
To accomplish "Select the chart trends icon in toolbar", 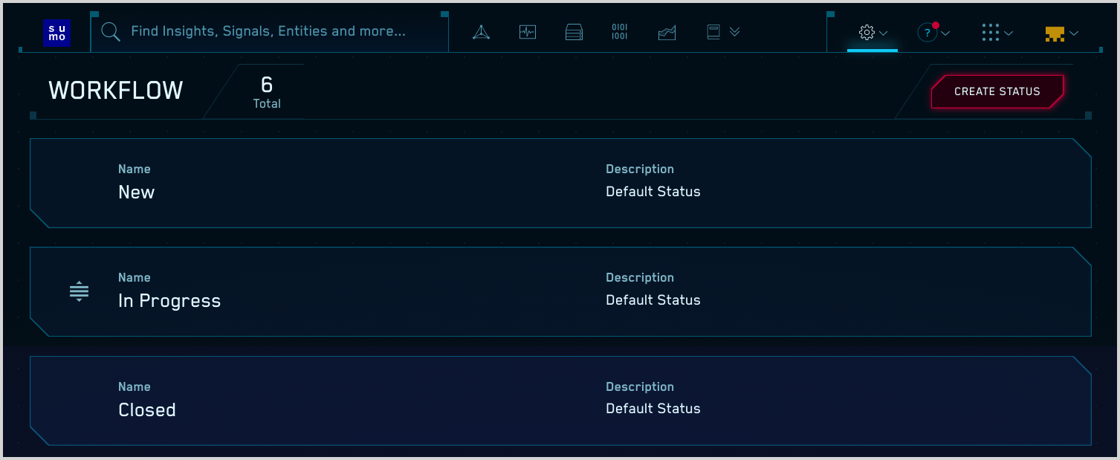I will (x=667, y=32).
